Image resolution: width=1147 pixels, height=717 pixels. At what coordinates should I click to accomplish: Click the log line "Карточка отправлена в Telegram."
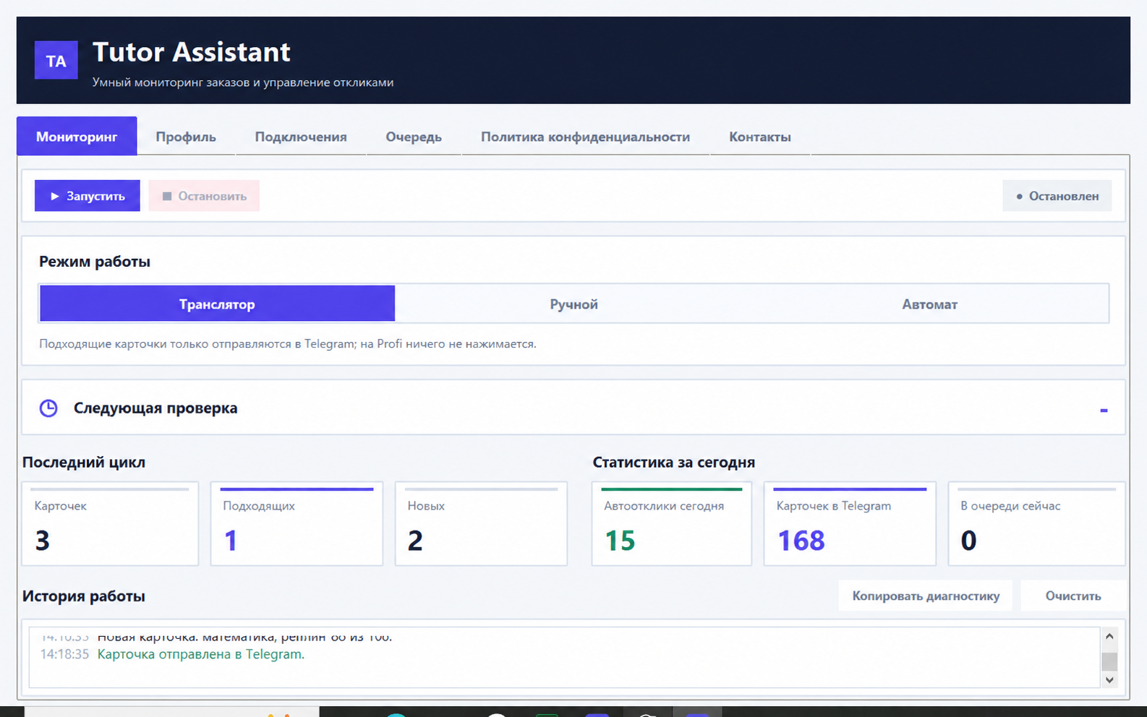[201, 654]
